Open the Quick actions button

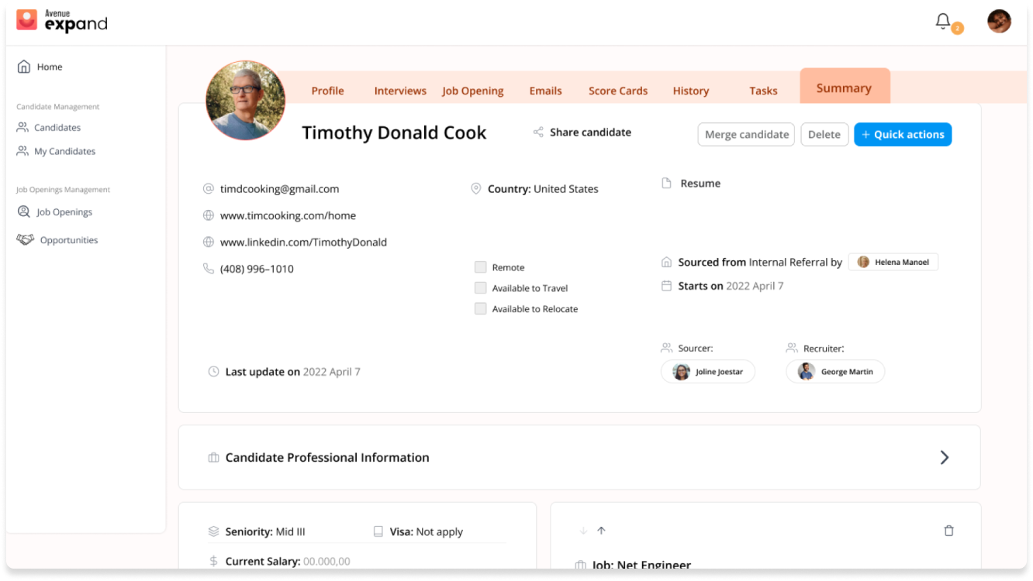(x=903, y=134)
